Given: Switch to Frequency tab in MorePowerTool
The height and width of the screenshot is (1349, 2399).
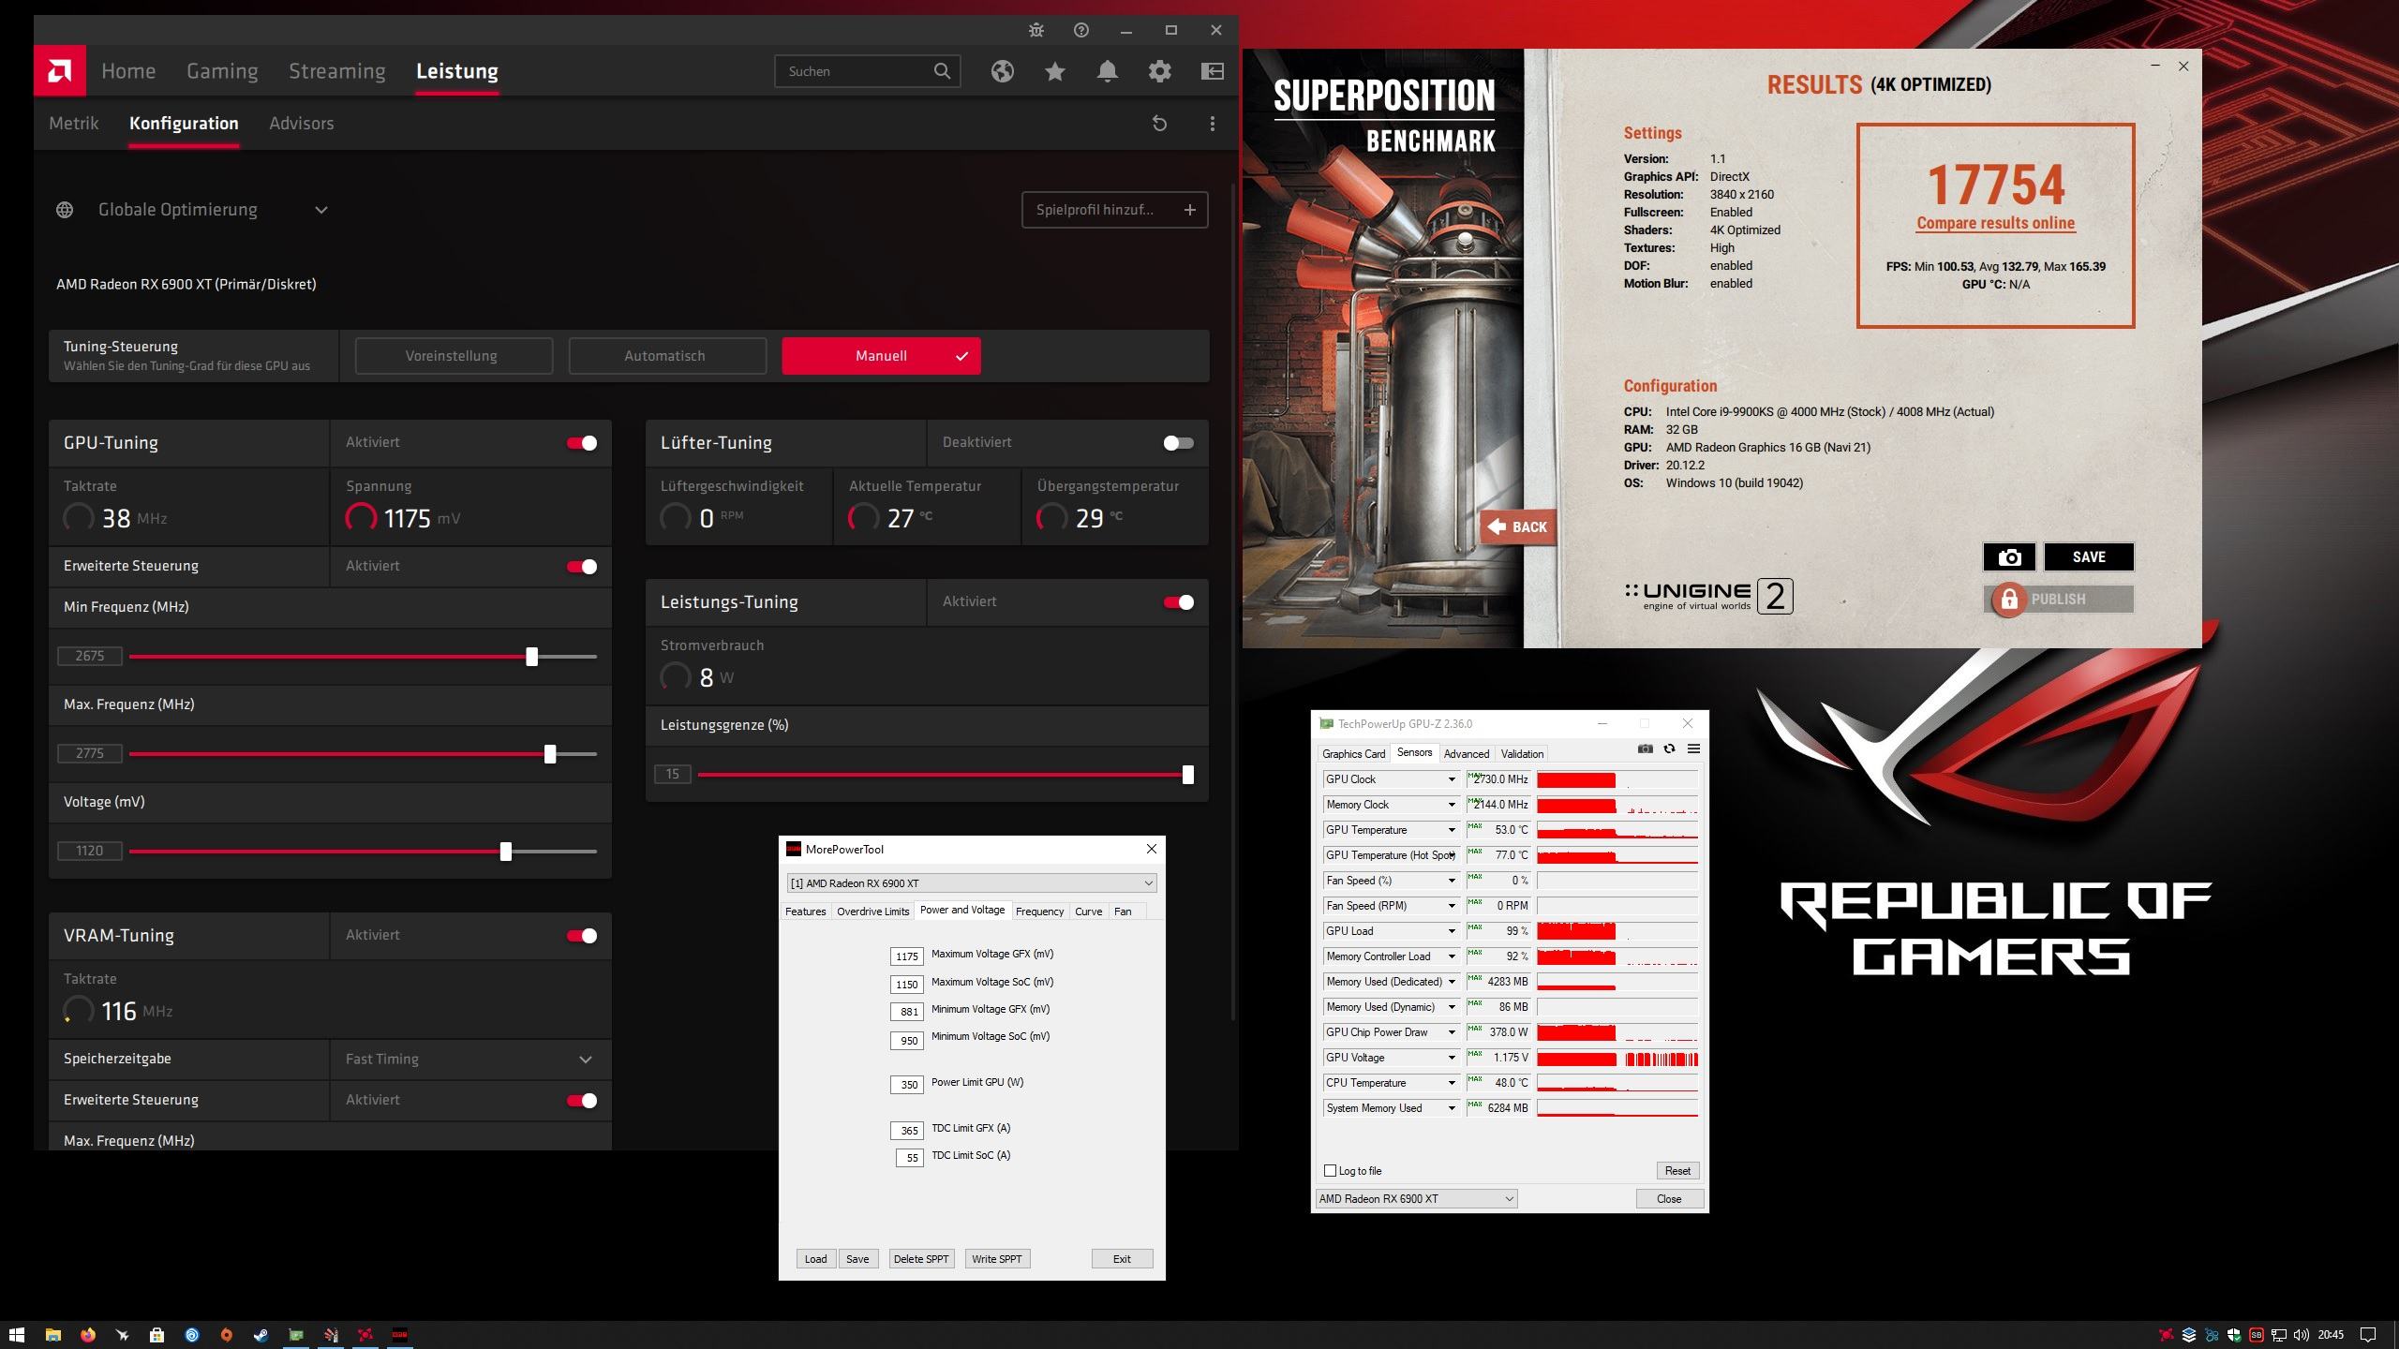Looking at the screenshot, I should (x=1039, y=912).
